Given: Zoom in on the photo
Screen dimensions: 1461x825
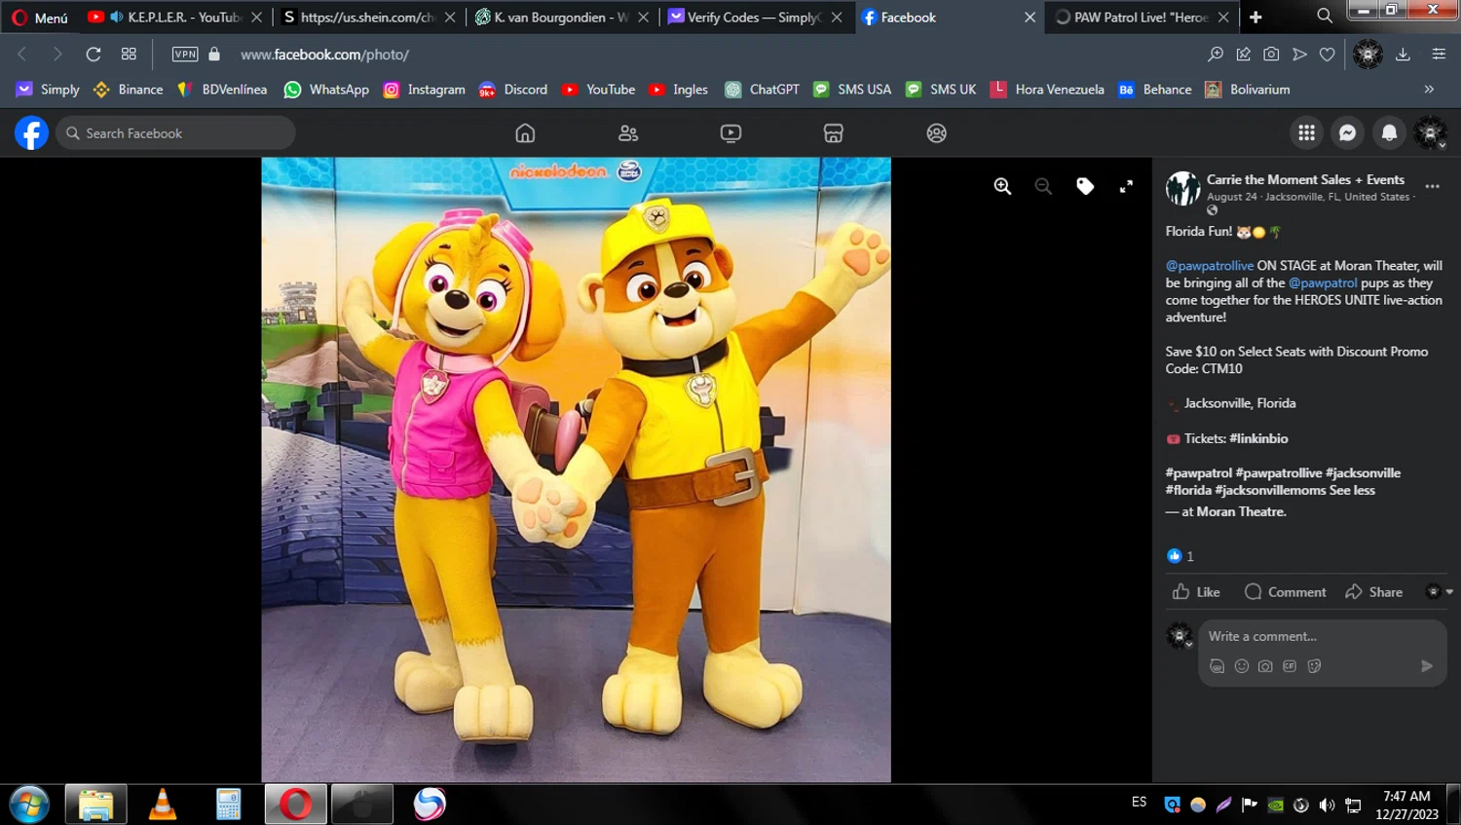Looking at the screenshot, I should click(1002, 186).
